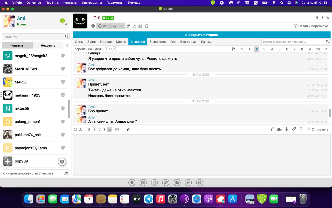Toggle Strikethrough formatting
This screenshot has width=332, height=208.
(x=105, y=129)
